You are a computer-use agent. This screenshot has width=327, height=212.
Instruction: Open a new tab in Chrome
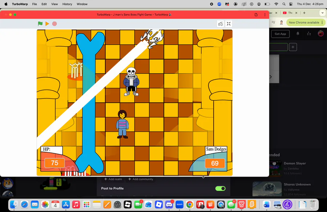(x=304, y=13)
